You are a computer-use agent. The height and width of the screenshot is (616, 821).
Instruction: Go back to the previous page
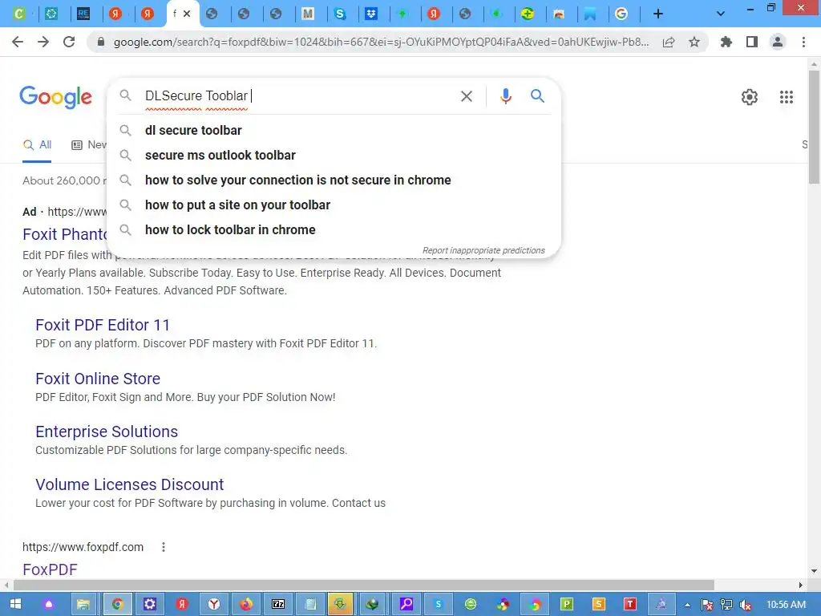[18, 42]
